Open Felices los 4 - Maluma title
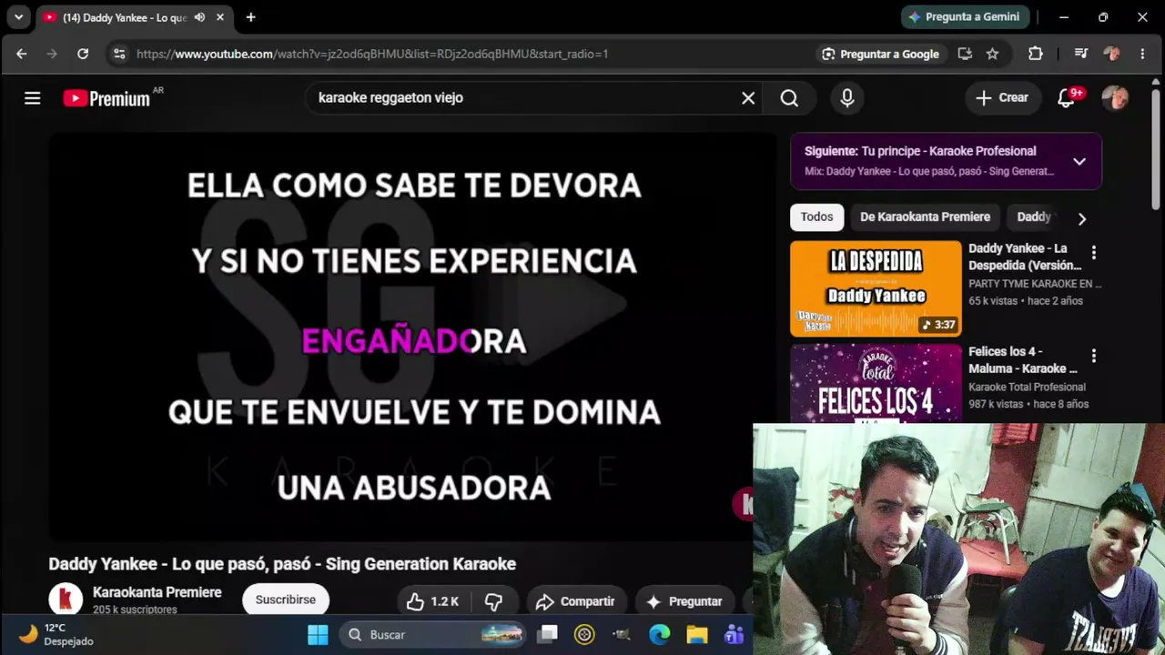The height and width of the screenshot is (655, 1165). pos(1023,360)
